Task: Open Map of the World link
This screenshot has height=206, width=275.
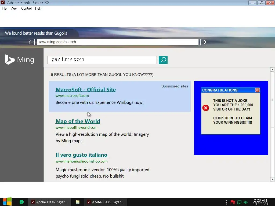Action: (x=78, y=121)
